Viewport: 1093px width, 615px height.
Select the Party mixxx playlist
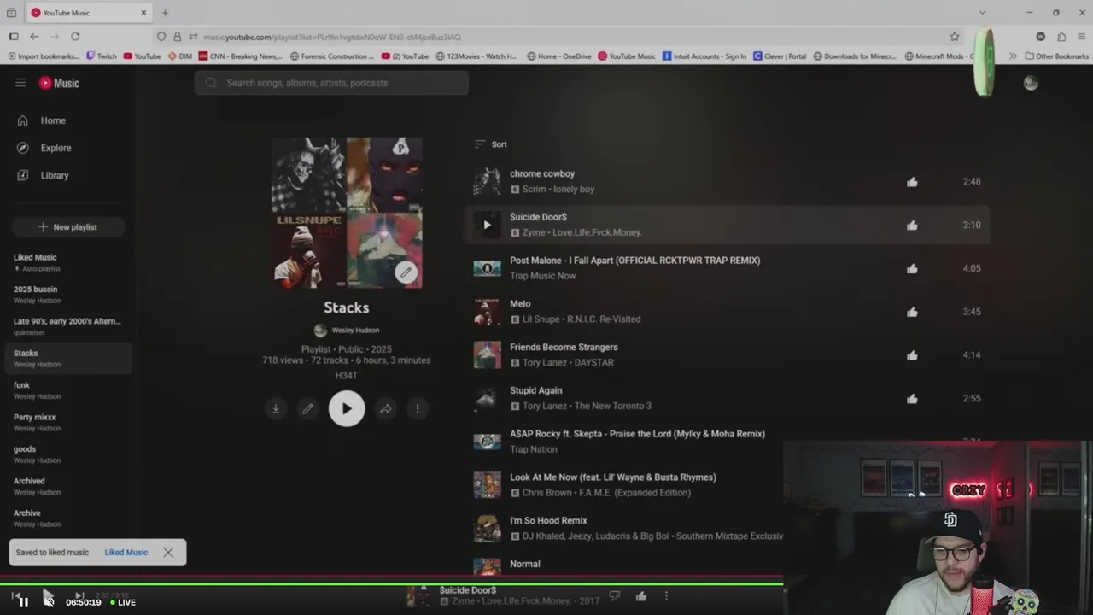coord(68,422)
